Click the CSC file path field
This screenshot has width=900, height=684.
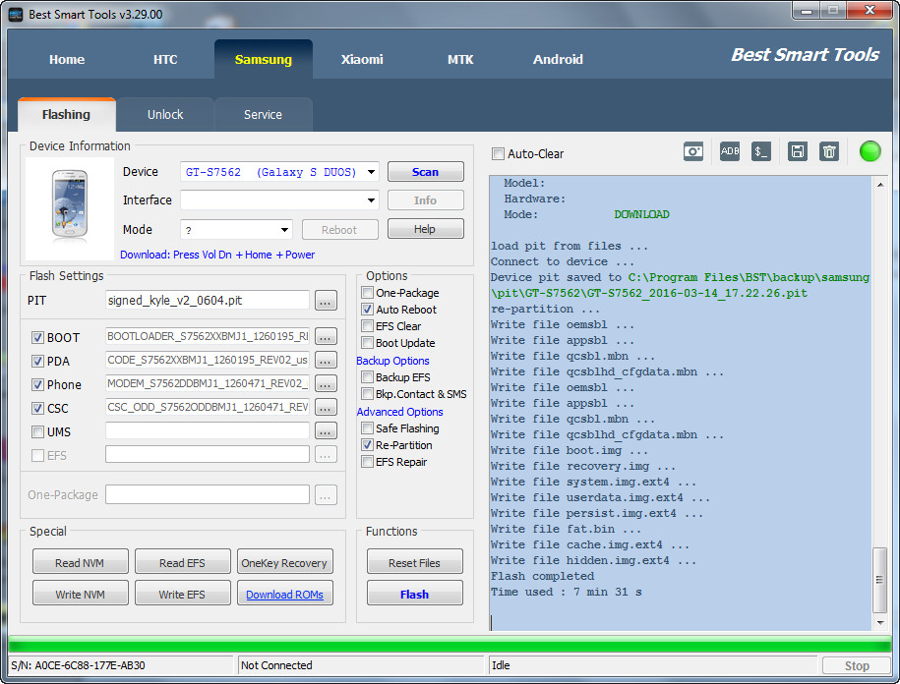208,407
